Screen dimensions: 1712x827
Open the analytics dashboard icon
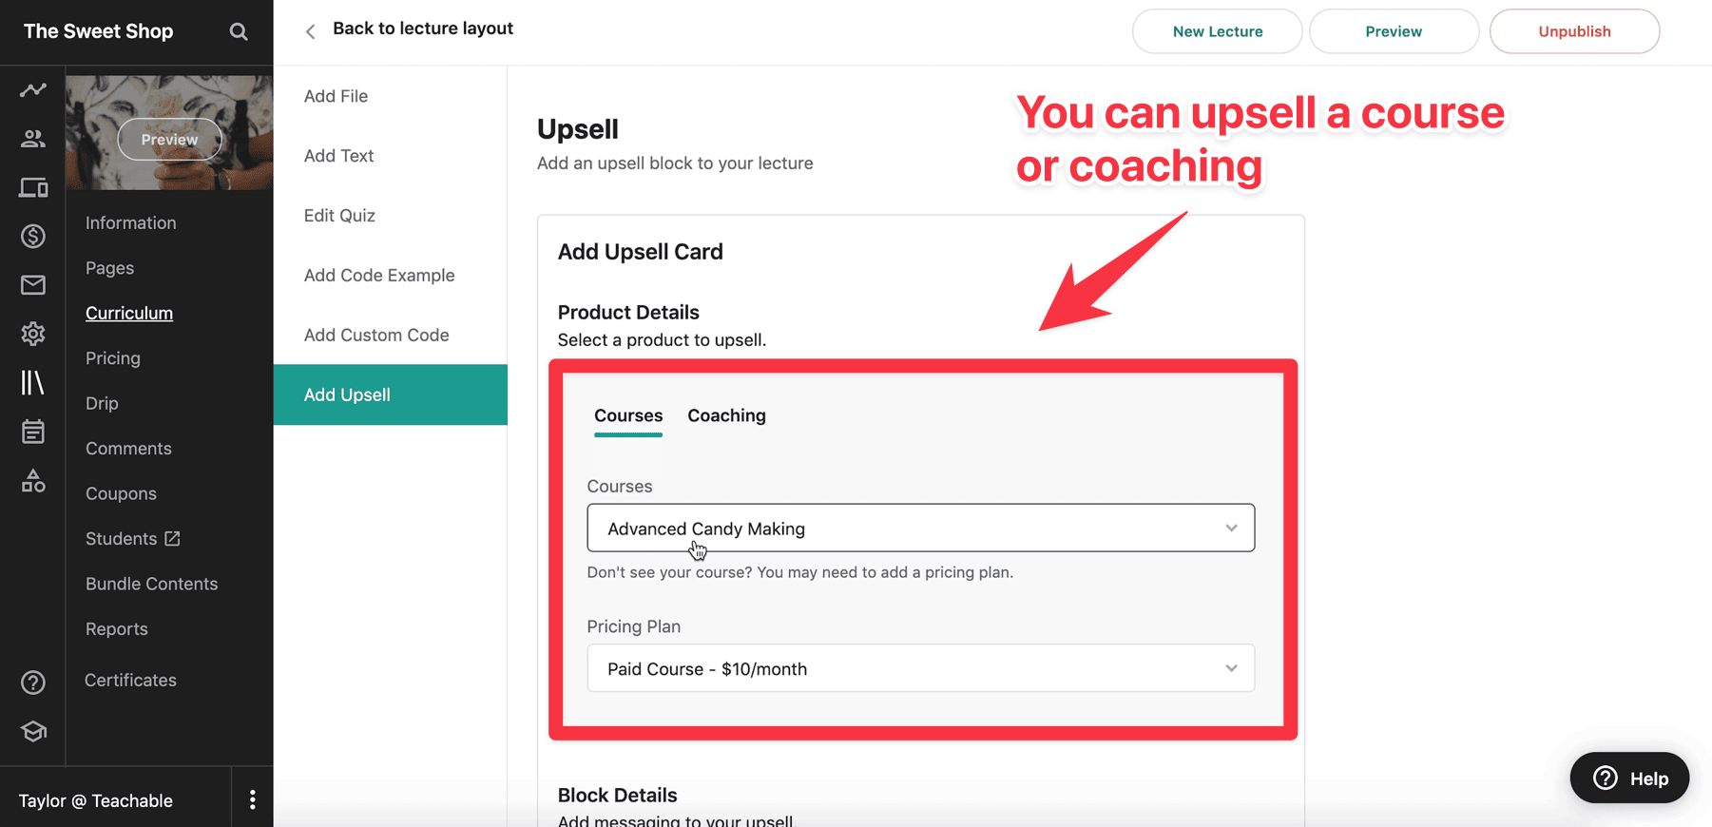click(33, 89)
